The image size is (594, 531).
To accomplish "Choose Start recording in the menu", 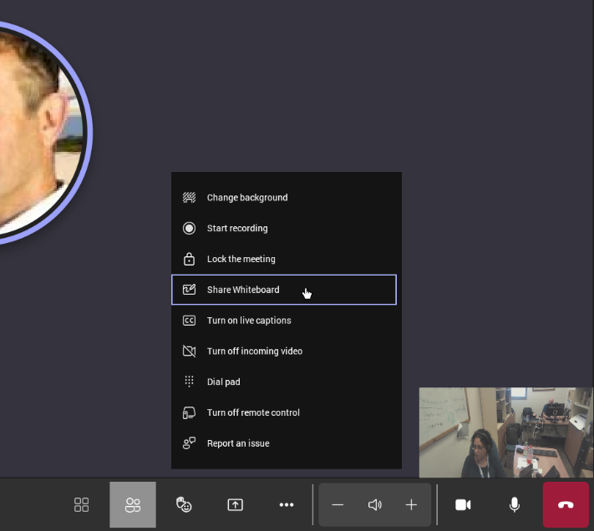I will click(x=237, y=228).
